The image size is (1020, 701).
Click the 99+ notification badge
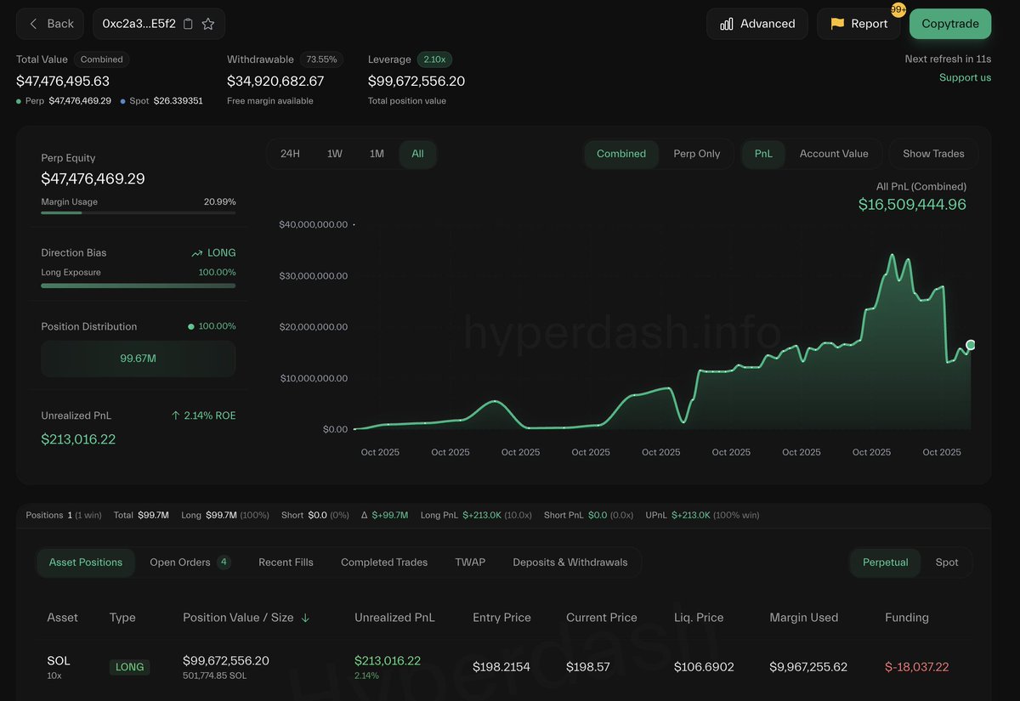point(898,9)
